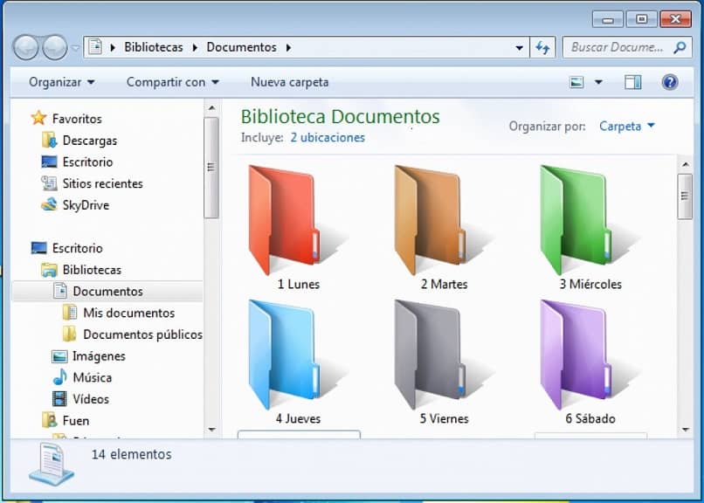This screenshot has height=503, width=704.
Task: Click the Descargas folder icon
Action: point(49,140)
